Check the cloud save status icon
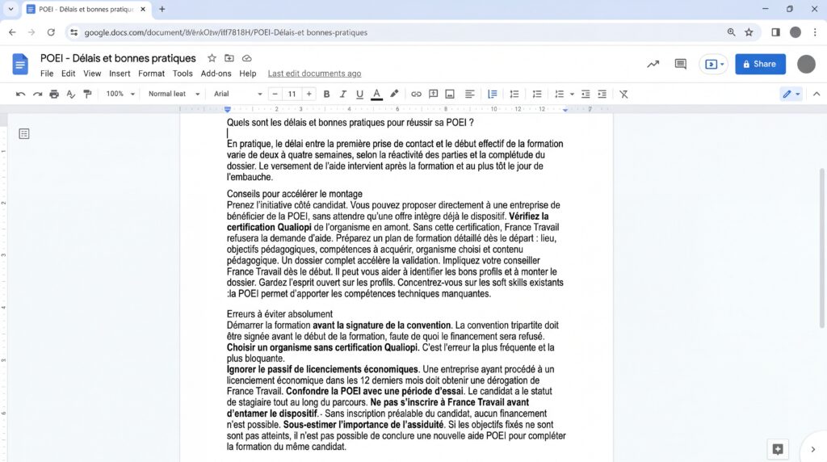This screenshot has height=462, width=827. [x=247, y=58]
